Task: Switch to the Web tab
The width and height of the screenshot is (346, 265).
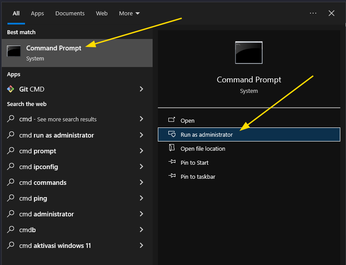Action: point(102,14)
